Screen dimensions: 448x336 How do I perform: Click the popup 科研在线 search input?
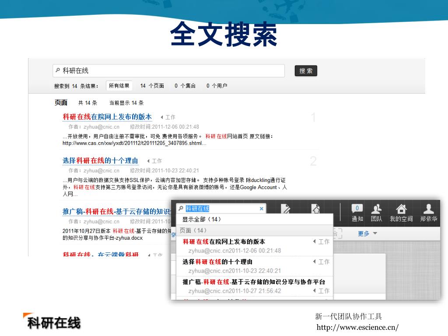221,209
